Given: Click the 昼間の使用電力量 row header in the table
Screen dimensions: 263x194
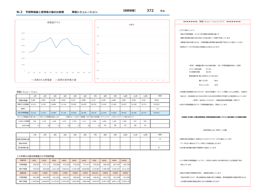Looking at the screenshot, I should (23, 139).
